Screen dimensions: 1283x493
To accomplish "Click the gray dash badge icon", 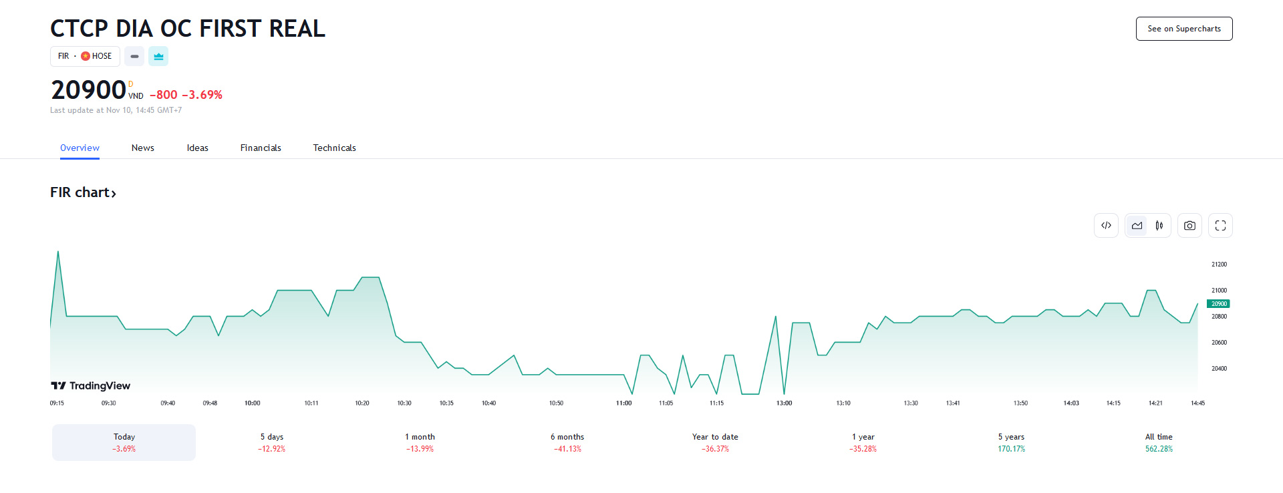I will (134, 57).
